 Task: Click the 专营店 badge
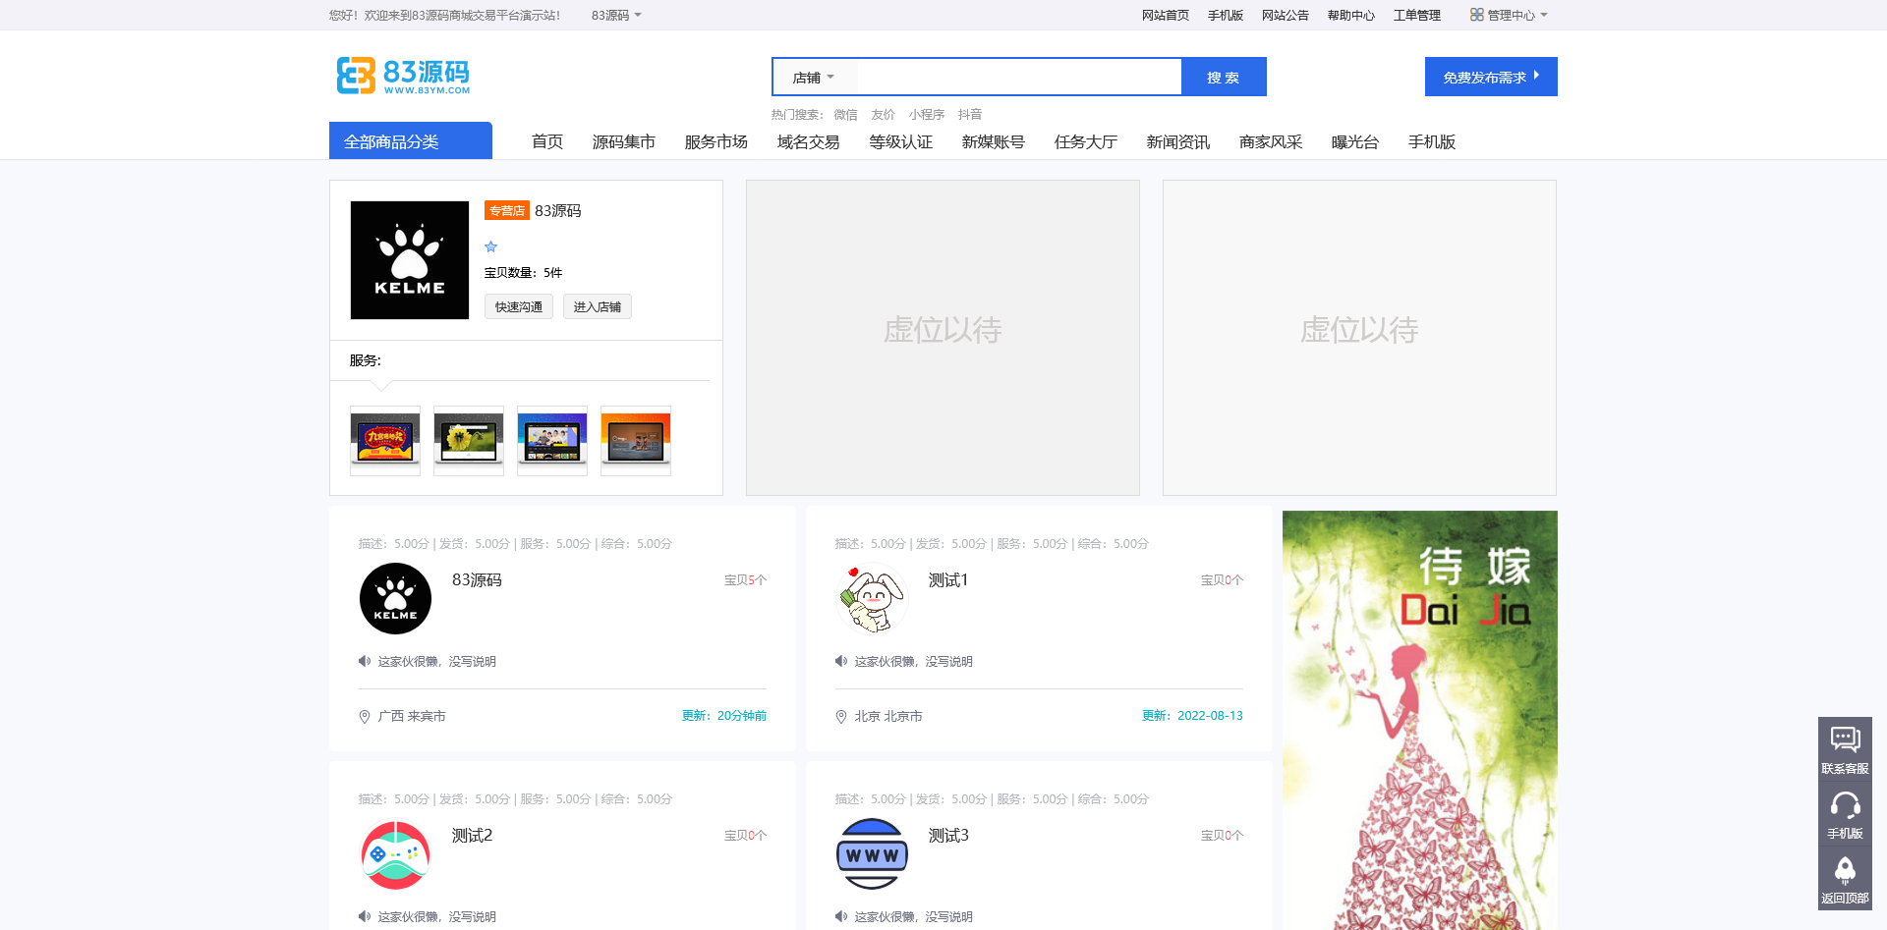tap(507, 210)
